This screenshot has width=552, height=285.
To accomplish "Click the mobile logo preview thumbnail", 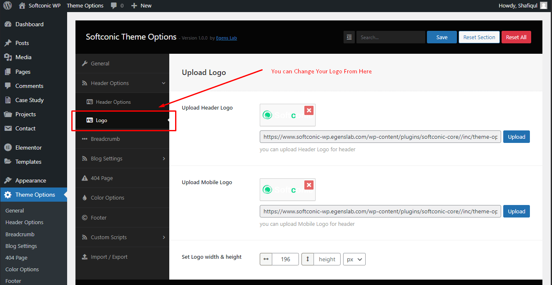I will coord(288,190).
